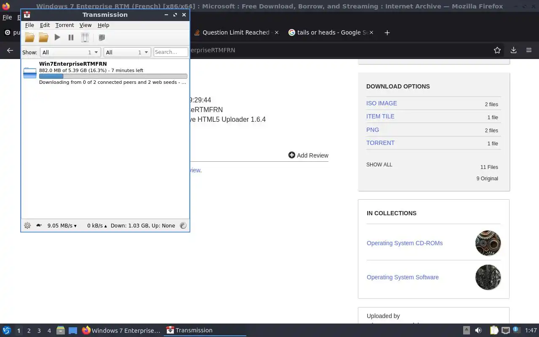
Task: Toggle the turtle alternative speed limits
Action: tap(39, 225)
